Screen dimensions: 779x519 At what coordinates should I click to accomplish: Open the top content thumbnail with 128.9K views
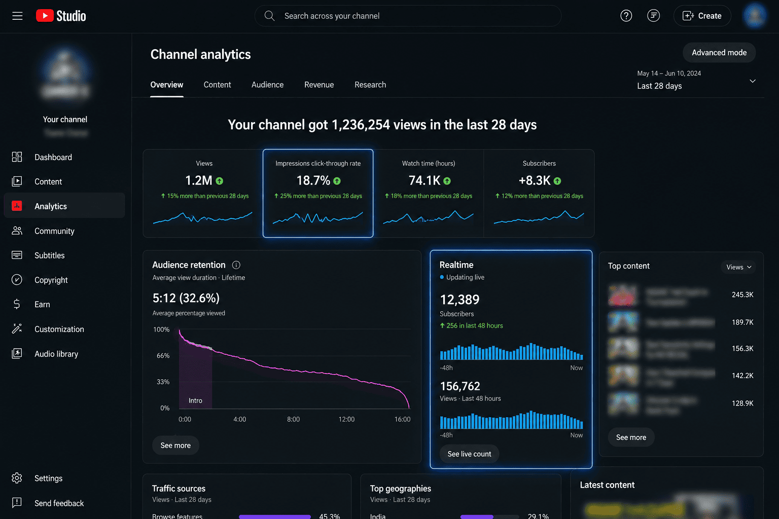click(x=623, y=403)
